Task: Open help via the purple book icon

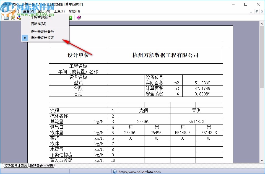Action: (79, 17)
